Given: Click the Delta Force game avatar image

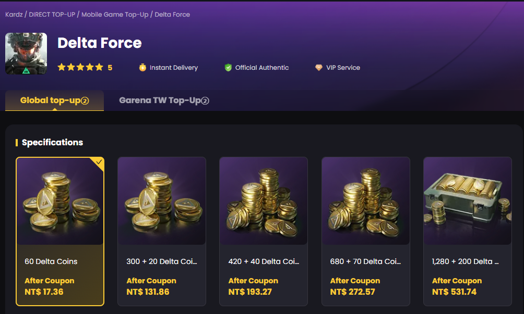Looking at the screenshot, I should tap(26, 54).
